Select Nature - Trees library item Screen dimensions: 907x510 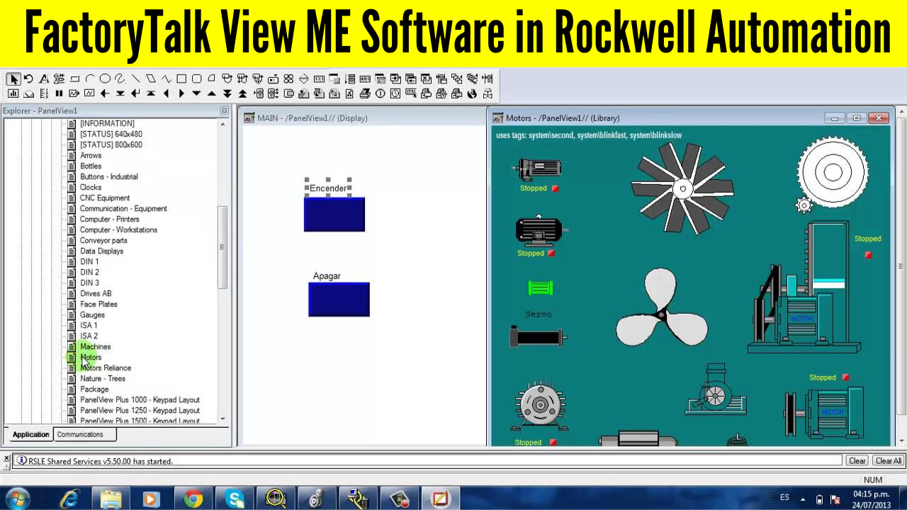103,378
